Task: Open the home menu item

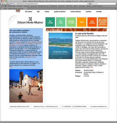Action: tap(18, 12)
